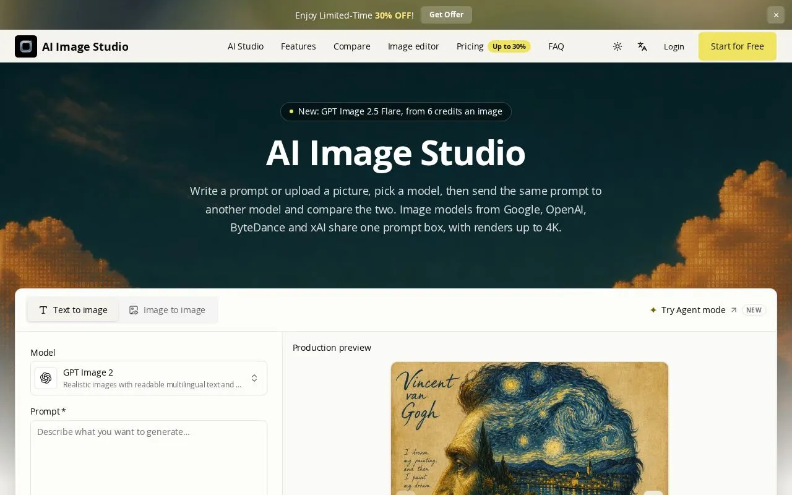Dismiss the promo banner with the X
The height and width of the screenshot is (495, 792).
point(776,15)
